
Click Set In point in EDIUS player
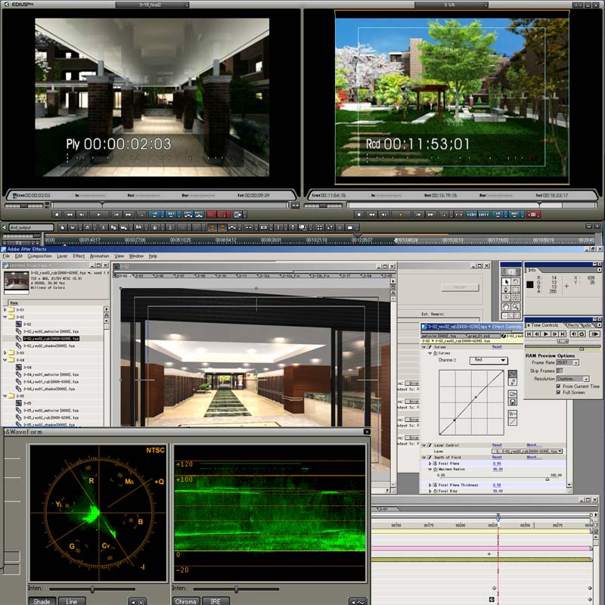tap(154, 215)
